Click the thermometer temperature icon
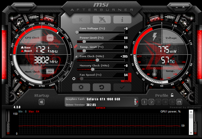 click(154, 72)
